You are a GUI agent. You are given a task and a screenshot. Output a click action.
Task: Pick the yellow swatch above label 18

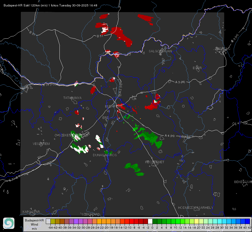[x=197, y=221]
